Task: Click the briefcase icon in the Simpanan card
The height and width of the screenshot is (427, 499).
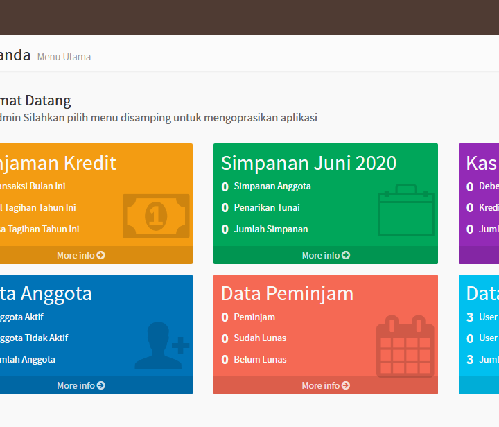Action: (406, 210)
